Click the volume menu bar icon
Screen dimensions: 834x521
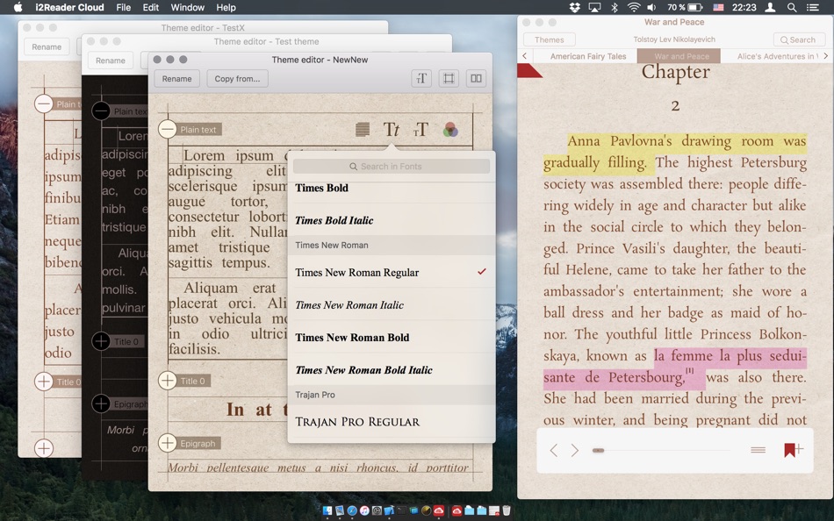[x=651, y=7]
